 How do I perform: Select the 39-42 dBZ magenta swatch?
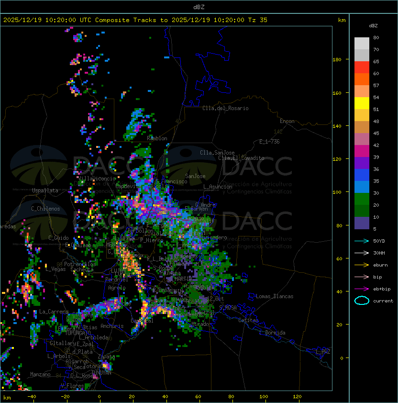tap(362, 151)
